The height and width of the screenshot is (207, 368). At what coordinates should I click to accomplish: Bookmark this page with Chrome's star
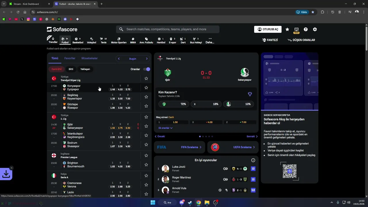point(313,12)
